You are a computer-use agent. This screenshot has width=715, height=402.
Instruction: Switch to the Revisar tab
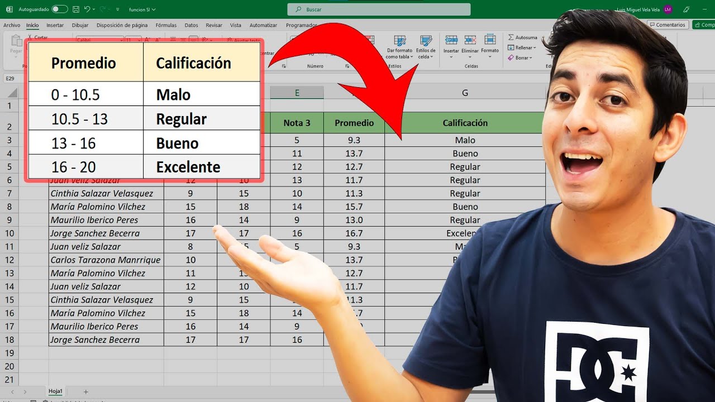point(214,25)
